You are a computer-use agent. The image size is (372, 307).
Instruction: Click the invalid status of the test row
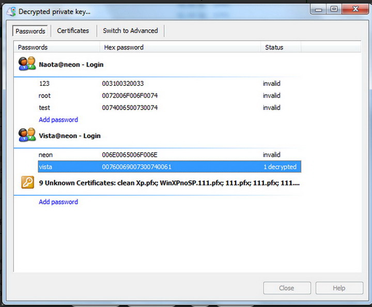pyautogui.click(x=271, y=108)
